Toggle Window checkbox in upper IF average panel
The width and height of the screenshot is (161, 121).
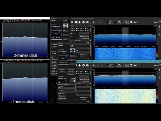click(x=51, y=21)
